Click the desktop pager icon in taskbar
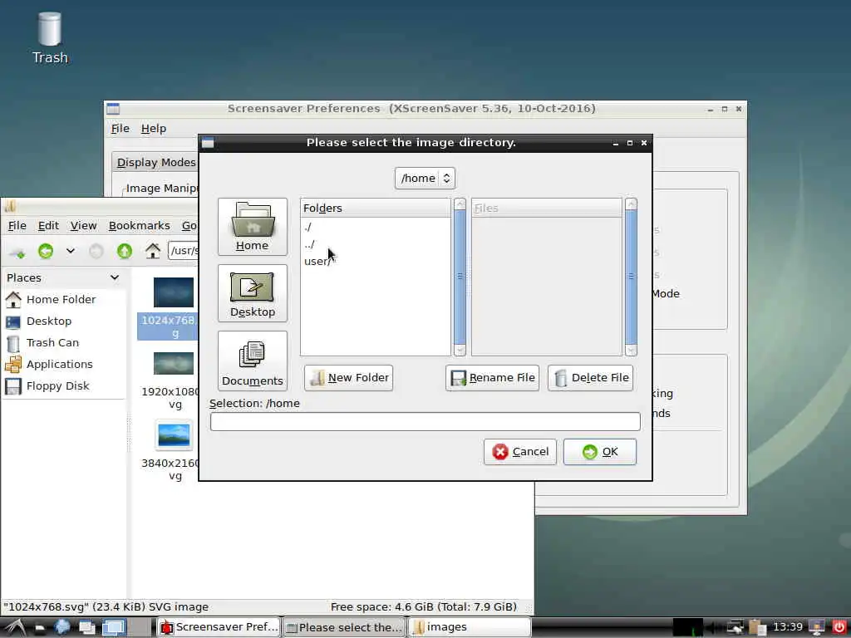The height and width of the screenshot is (638, 851). 114,628
